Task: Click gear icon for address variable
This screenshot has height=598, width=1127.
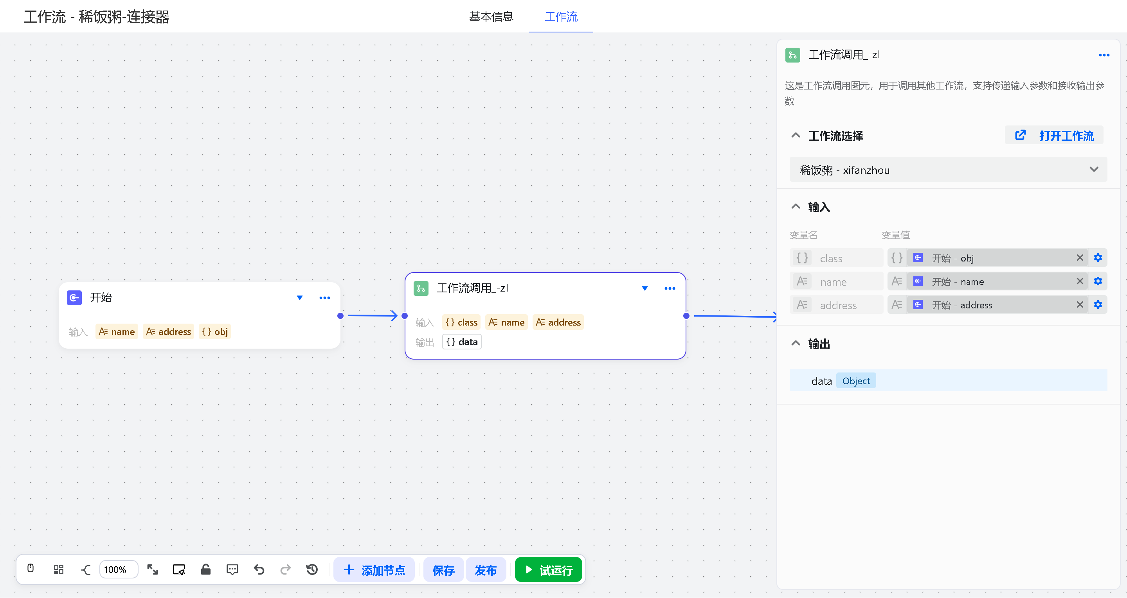Action: (1098, 305)
